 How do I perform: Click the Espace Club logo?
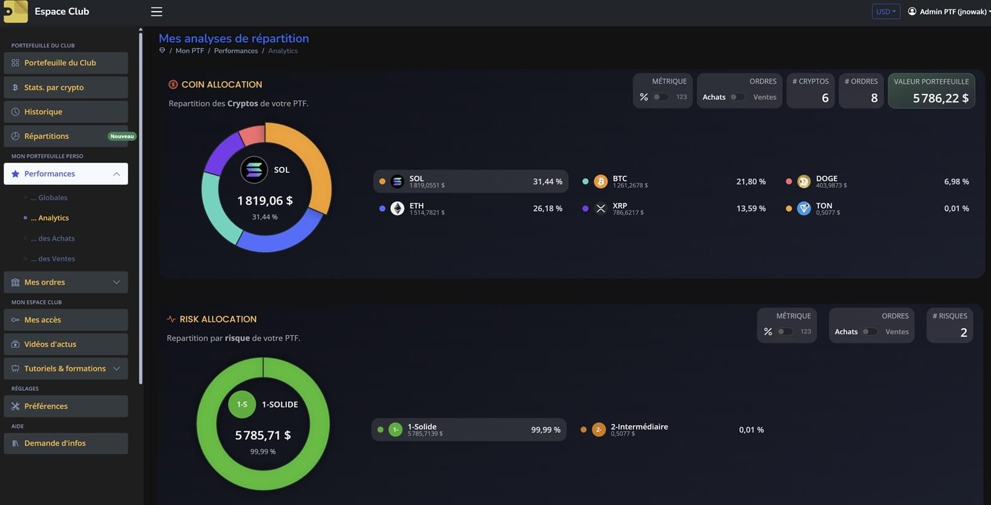click(16, 12)
